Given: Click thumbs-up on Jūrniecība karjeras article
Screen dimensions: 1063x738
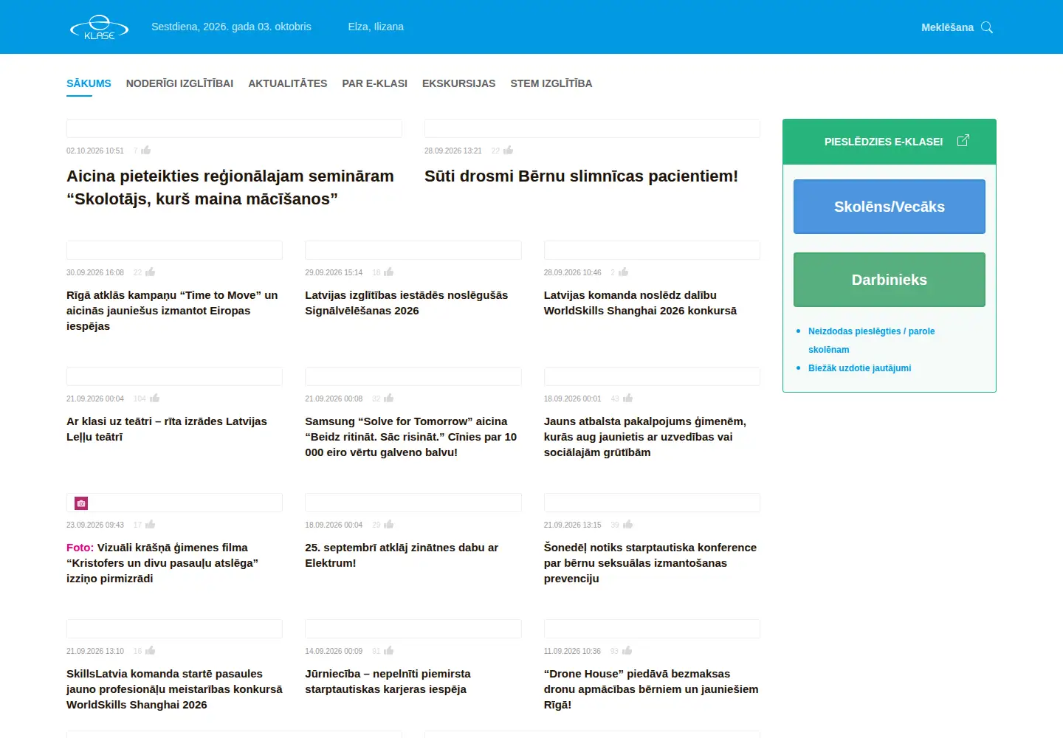Looking at the screenshot, I should click(x=389, y=650).
